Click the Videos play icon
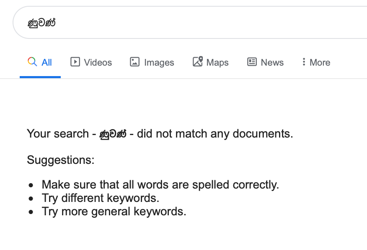This screenshot has height=250, width=367. pos(75,62)
